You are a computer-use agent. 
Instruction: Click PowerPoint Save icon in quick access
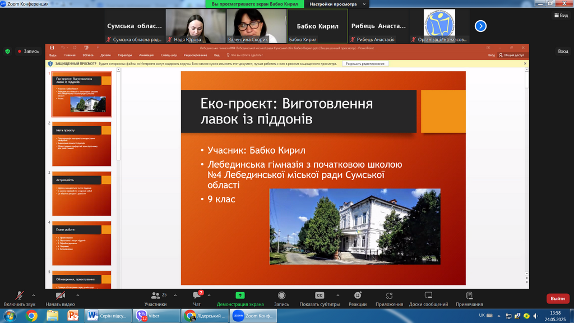click(52, 48)
